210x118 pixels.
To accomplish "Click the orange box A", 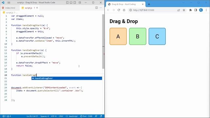I will pyautogui.click(x=118, y=36).
